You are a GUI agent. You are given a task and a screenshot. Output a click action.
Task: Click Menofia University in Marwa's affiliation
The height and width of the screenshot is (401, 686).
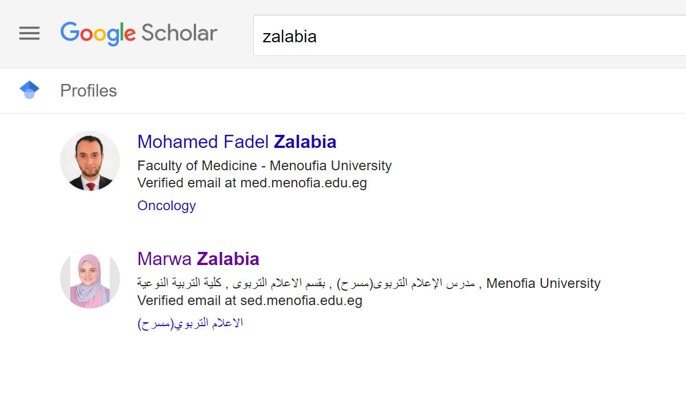click(x=543, y=283)
